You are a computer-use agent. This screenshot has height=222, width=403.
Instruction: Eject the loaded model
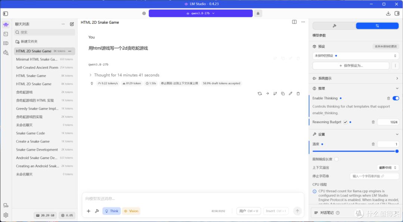[258, 13]
